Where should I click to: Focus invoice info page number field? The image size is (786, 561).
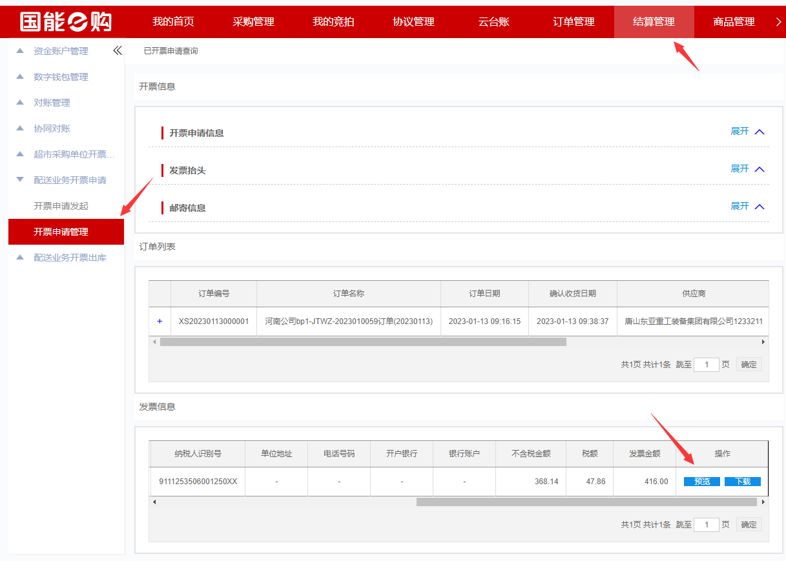[707, 524]
